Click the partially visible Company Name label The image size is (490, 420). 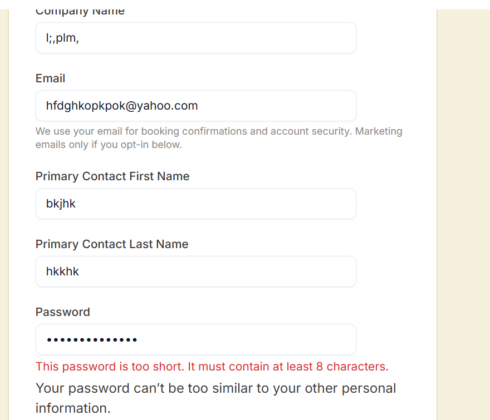(x=80, y=11)
